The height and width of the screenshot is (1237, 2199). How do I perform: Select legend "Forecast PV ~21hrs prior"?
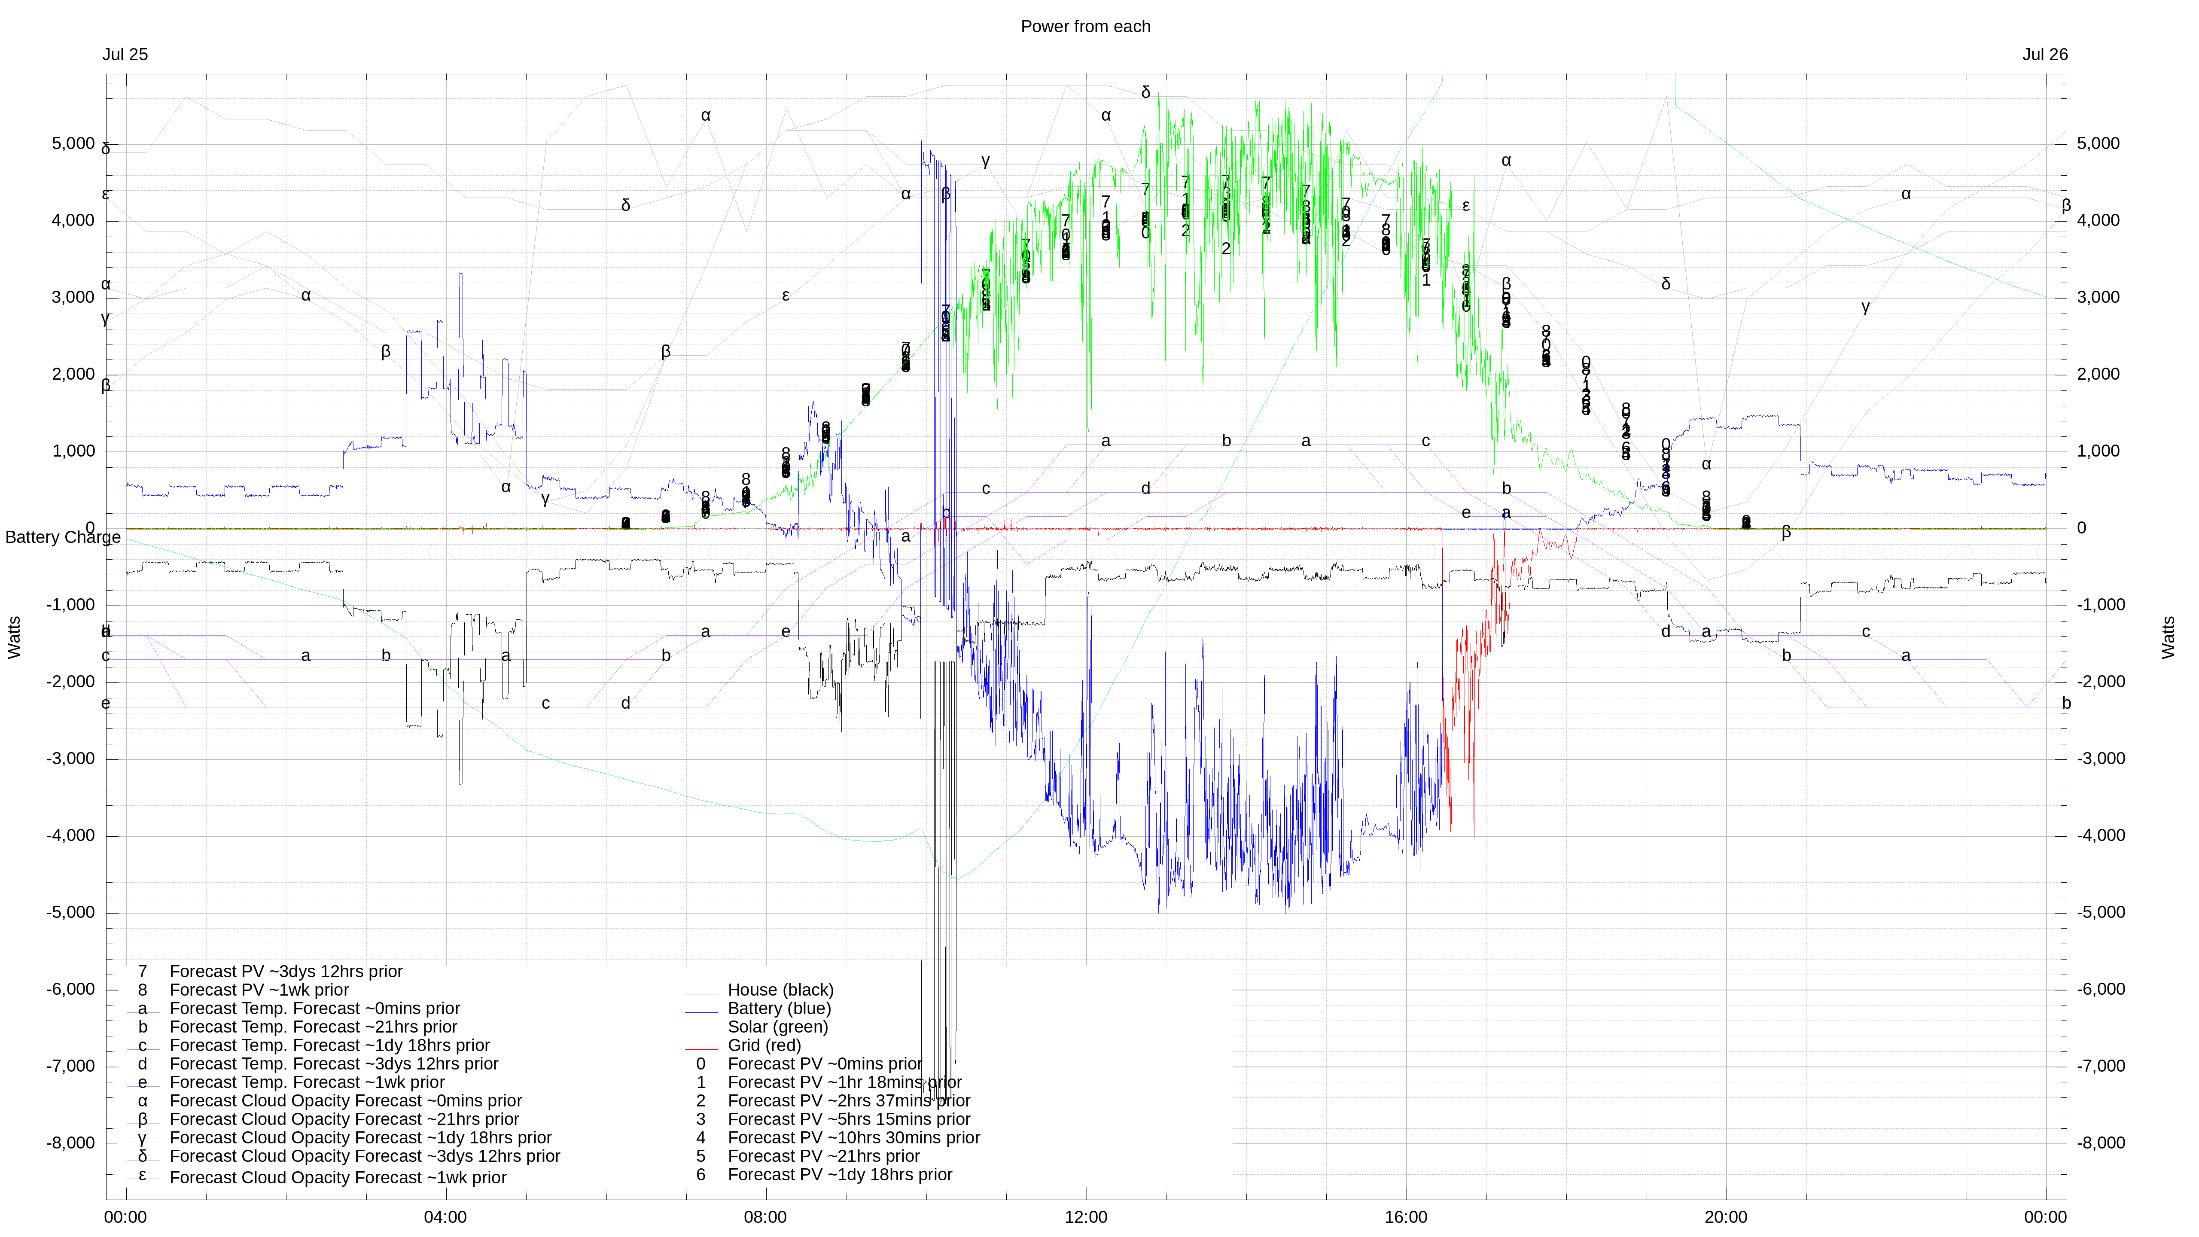point(823,1156)
